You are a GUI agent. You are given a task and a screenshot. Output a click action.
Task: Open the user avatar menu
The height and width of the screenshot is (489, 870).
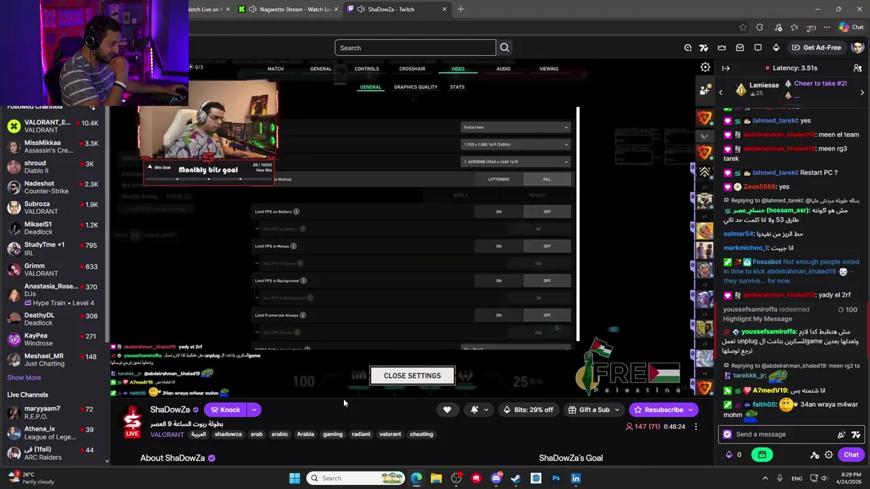(x=858, y=48)
